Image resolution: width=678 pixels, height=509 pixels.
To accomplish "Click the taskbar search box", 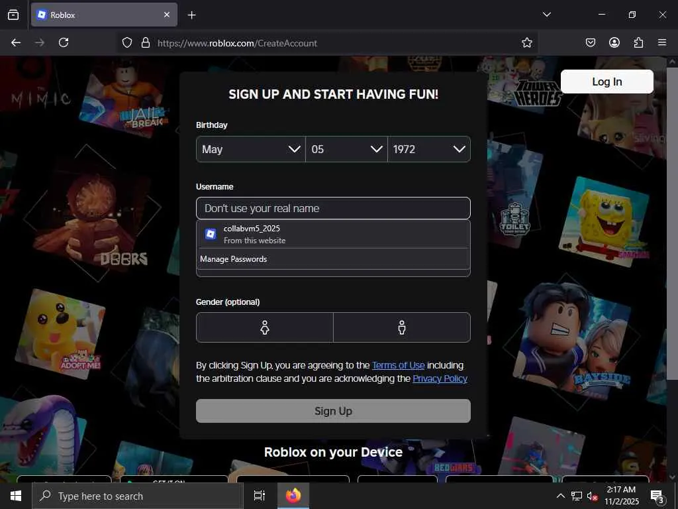I will pyautogui.click(x=138, y=496).
